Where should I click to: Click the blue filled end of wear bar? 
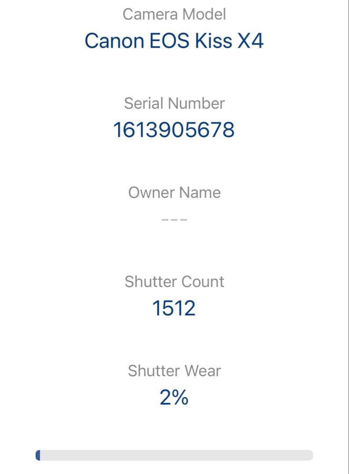[x=38, y=455]
